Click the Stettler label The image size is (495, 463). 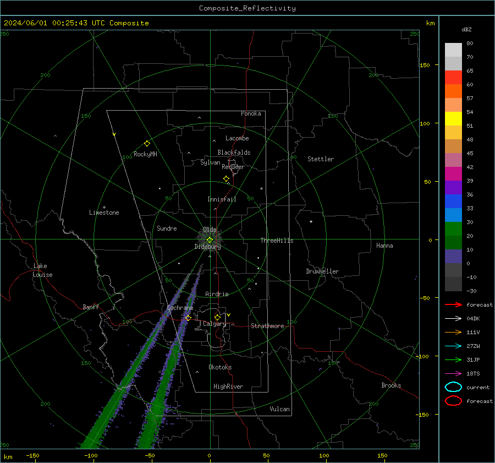tap(321, 159)
